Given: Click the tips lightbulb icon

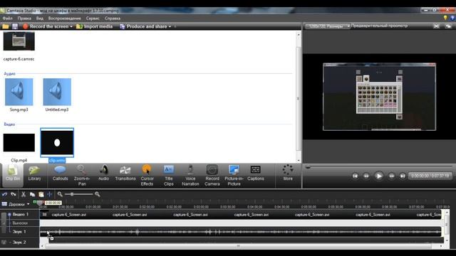Looking at the screenshot, I should click(445, 18).
